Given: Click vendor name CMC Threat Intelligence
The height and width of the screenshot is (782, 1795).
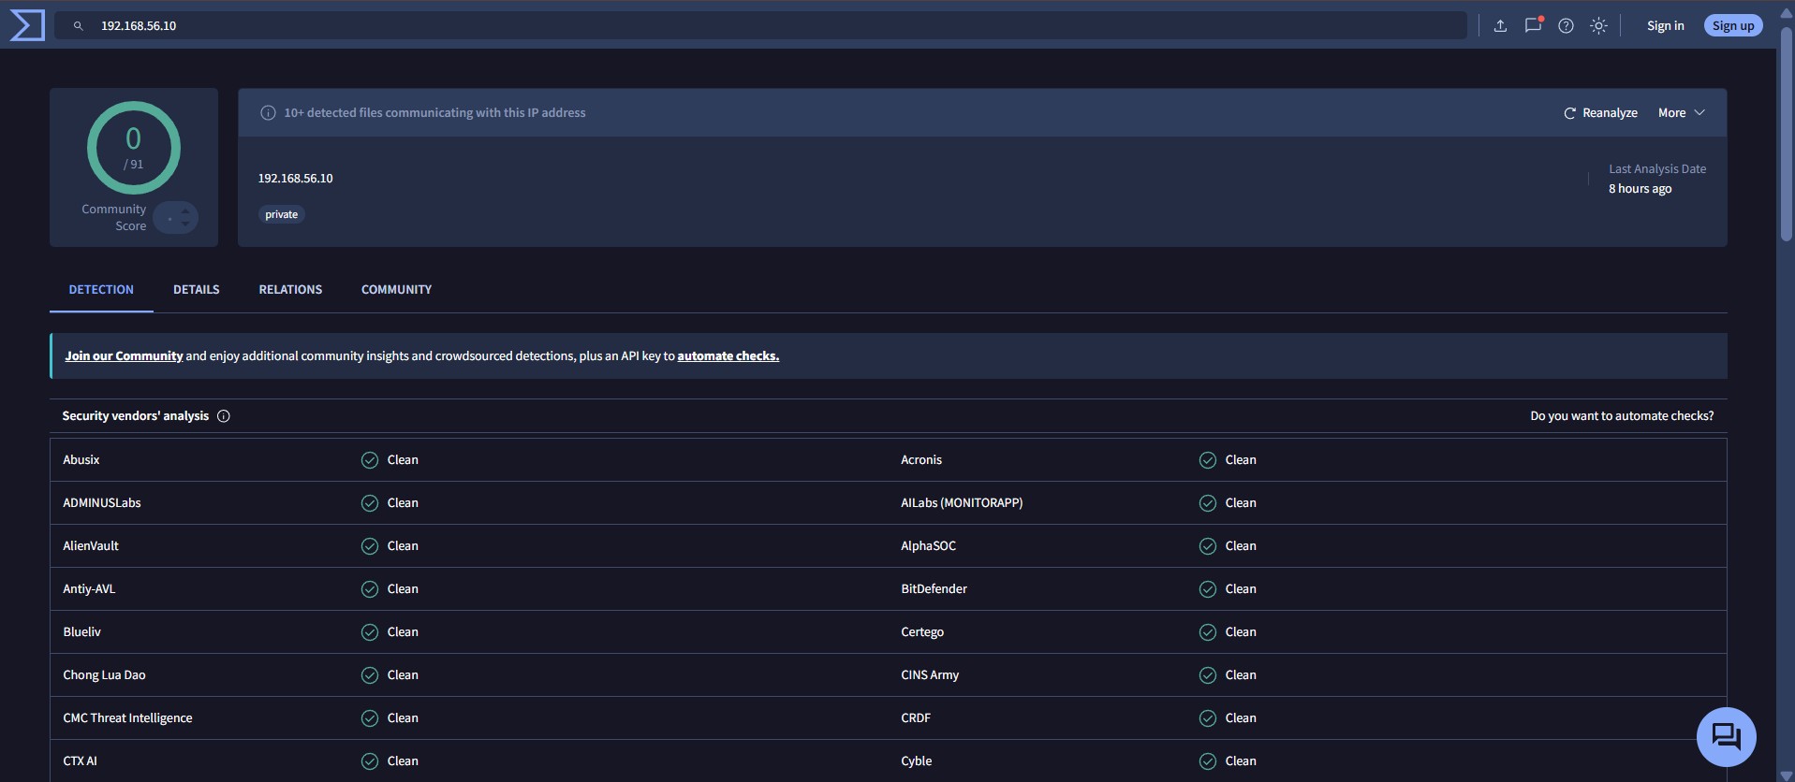Looking at the screenshot, I should [127, 718].
